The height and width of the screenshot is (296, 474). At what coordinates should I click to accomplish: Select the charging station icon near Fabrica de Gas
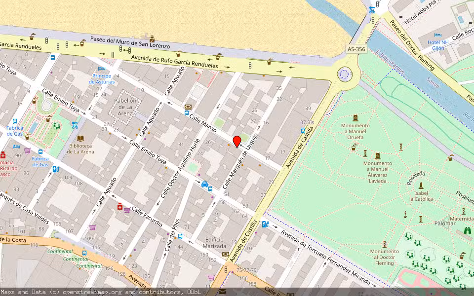[x=55, y=169]
